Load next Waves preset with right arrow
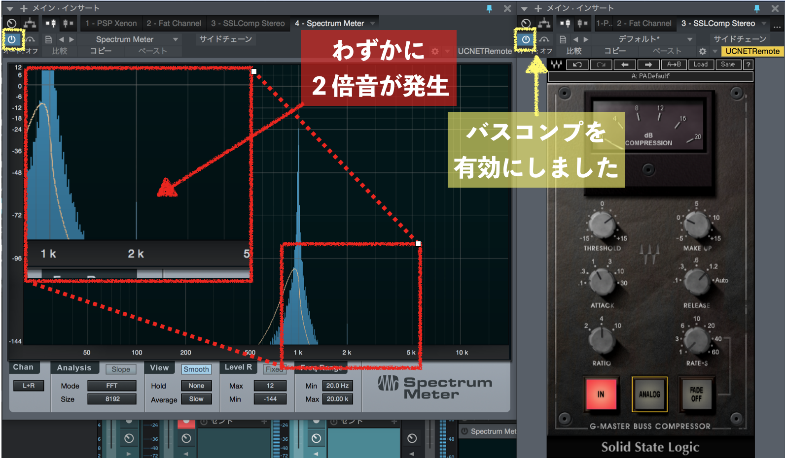This screenshot has width=785, height=458. click(648, 65)
